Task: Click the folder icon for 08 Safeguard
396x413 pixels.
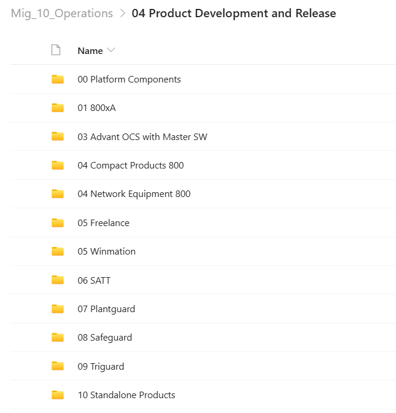Action: coord(58,338)
